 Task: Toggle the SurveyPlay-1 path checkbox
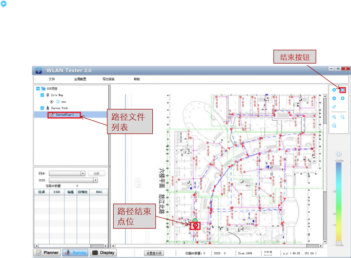pyautogui.click(x=51, y=114)
